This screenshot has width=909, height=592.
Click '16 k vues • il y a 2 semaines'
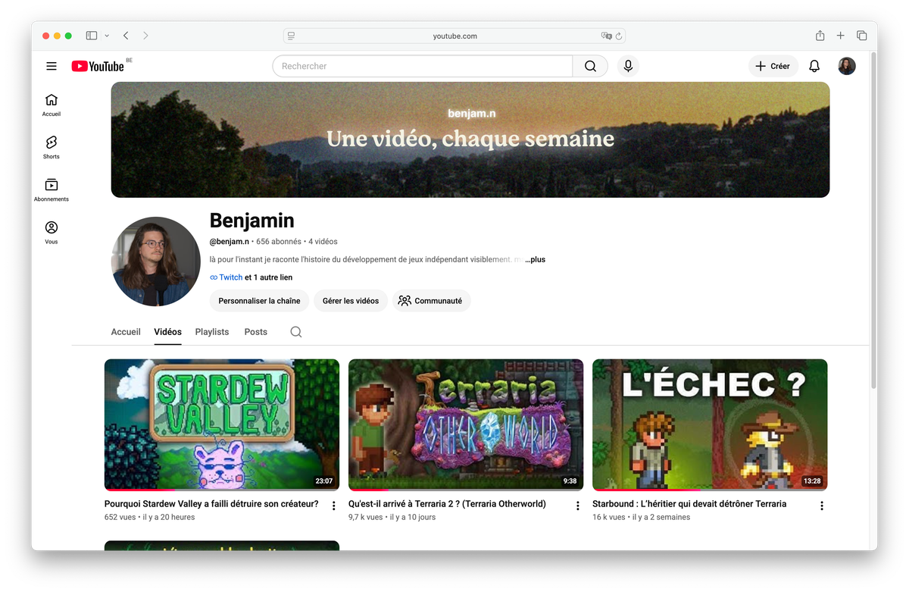coord(641,517)
